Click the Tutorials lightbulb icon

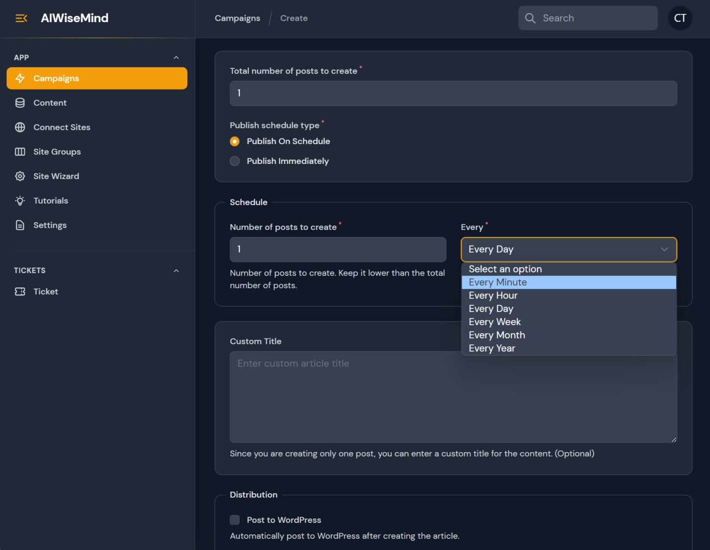click(20, 200)
